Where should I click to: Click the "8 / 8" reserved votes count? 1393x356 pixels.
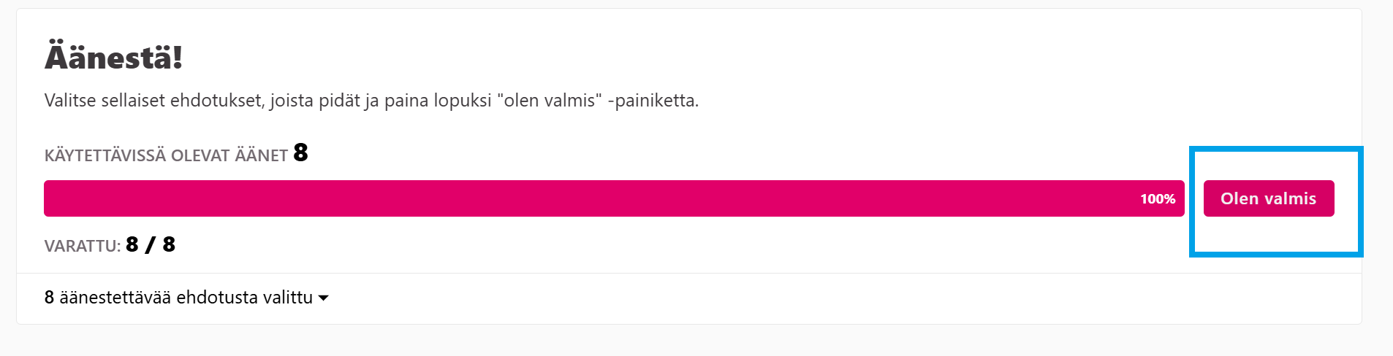pos(151,244)
